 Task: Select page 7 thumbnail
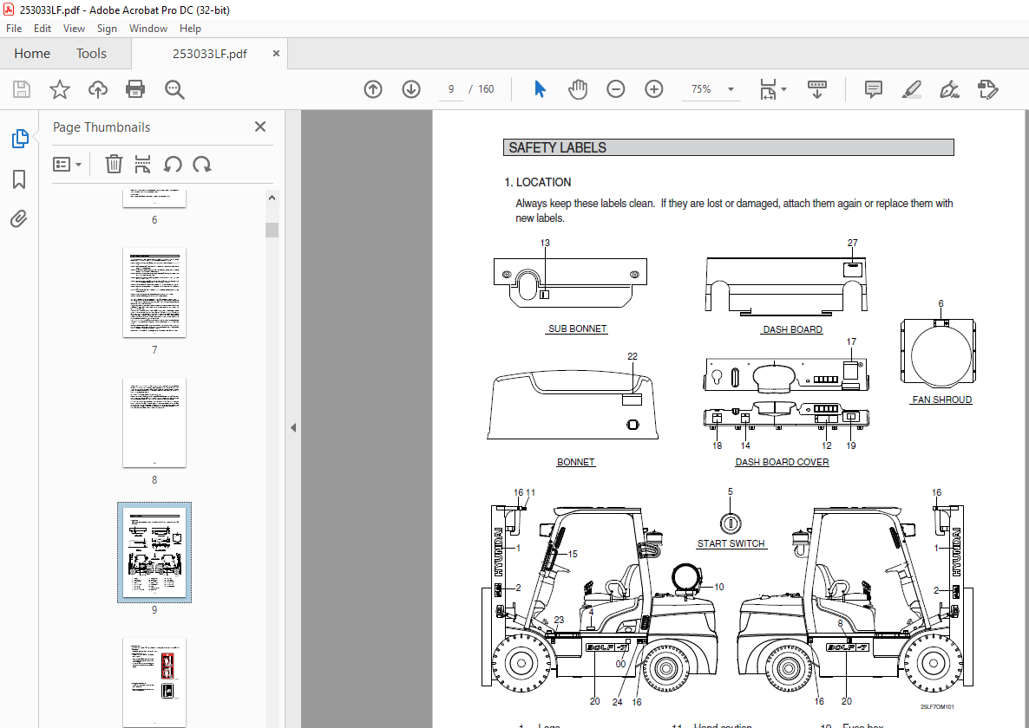[x=154, y=292]
